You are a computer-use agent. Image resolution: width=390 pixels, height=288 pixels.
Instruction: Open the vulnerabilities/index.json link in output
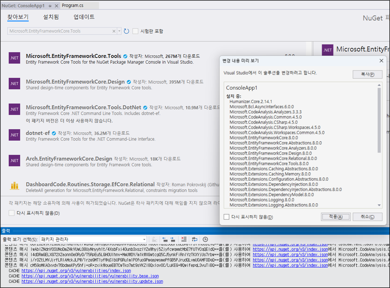point(76,271)
